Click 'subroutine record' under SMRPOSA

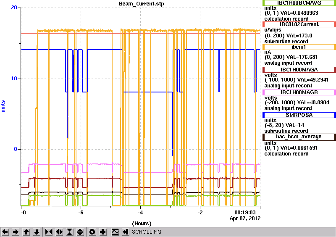pyautogui.click(x=286, y=131)
